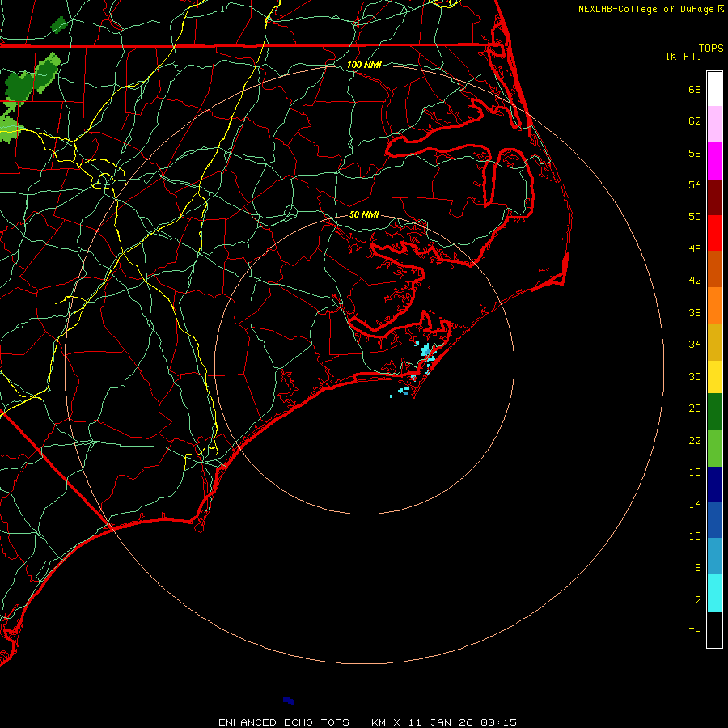Click the Enhanced Echo Tops KMHX timestamp caption

click(367, 722)
